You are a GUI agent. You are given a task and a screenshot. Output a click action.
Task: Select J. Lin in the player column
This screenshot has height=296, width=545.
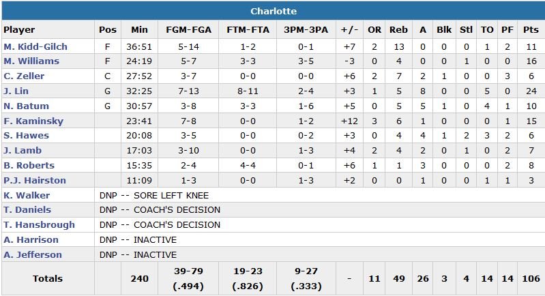coord(16,91)
